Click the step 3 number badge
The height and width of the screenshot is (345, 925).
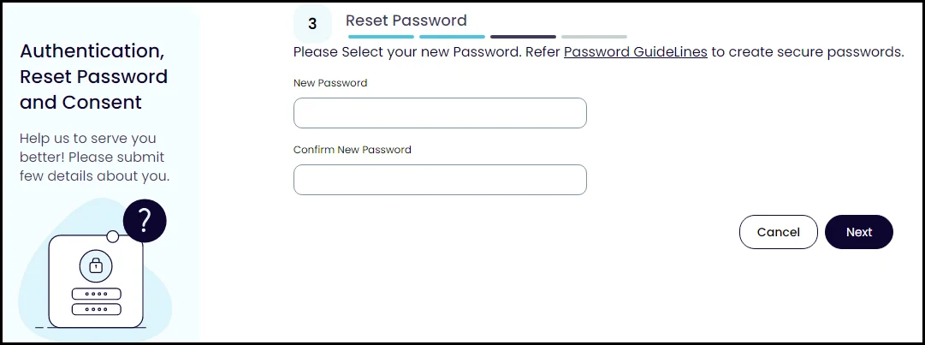point(312,25)
